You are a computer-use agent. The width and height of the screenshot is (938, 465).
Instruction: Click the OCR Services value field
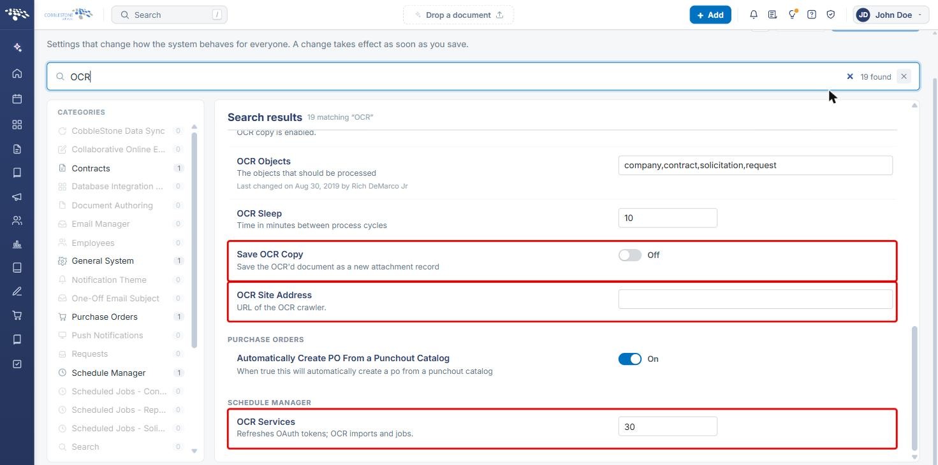pyautogui.click(x=668, y=427)
